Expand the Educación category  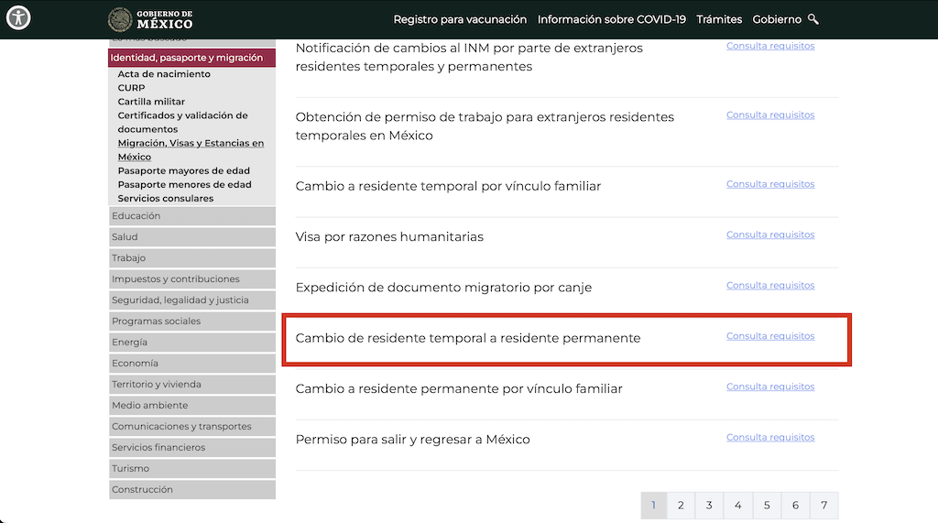click(192, 216)
